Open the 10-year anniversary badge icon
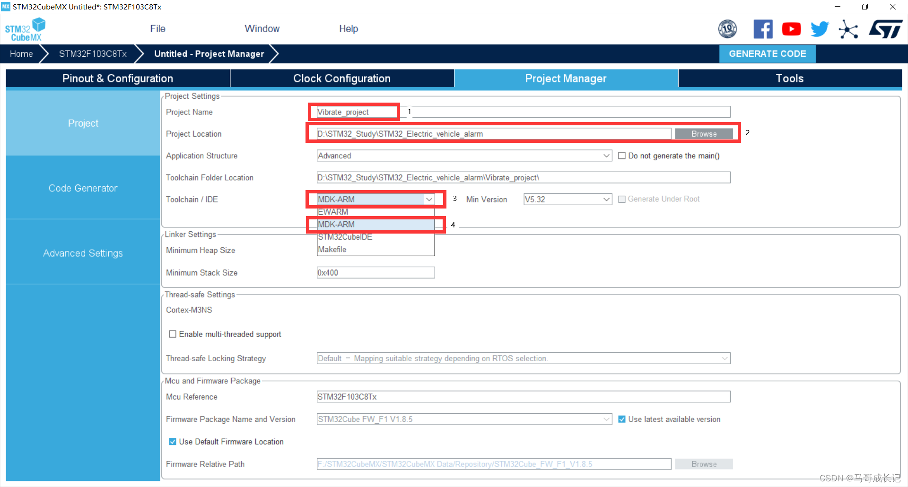The height and width of the screenshot is (487, 908). [x=727, y=29]
